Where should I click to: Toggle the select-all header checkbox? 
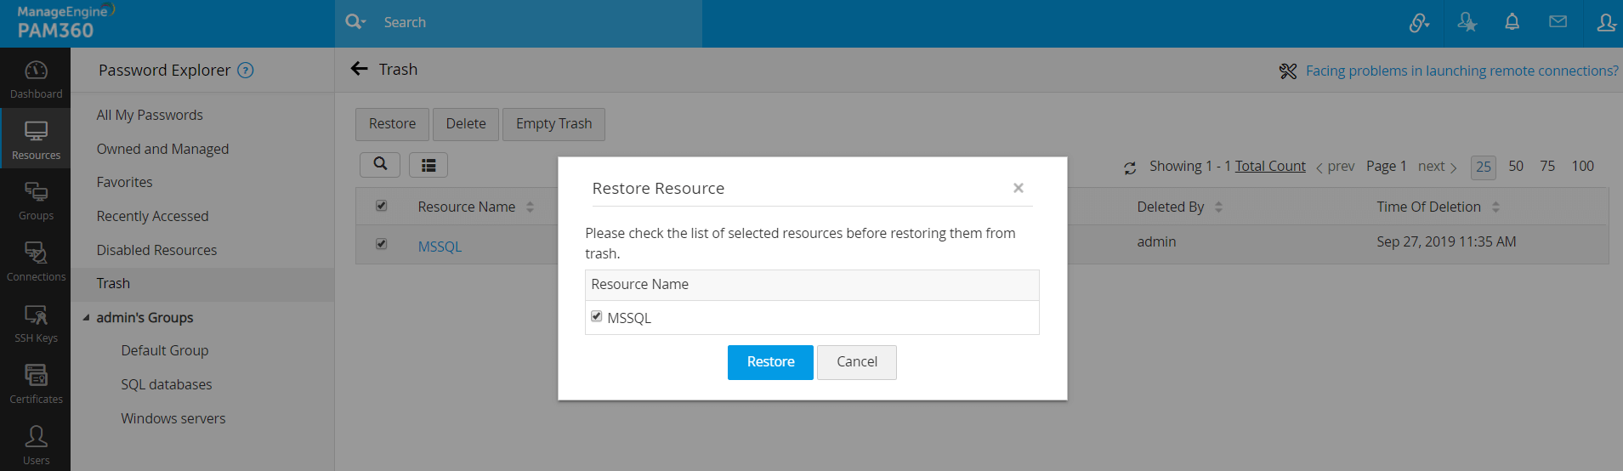[382, 206]
